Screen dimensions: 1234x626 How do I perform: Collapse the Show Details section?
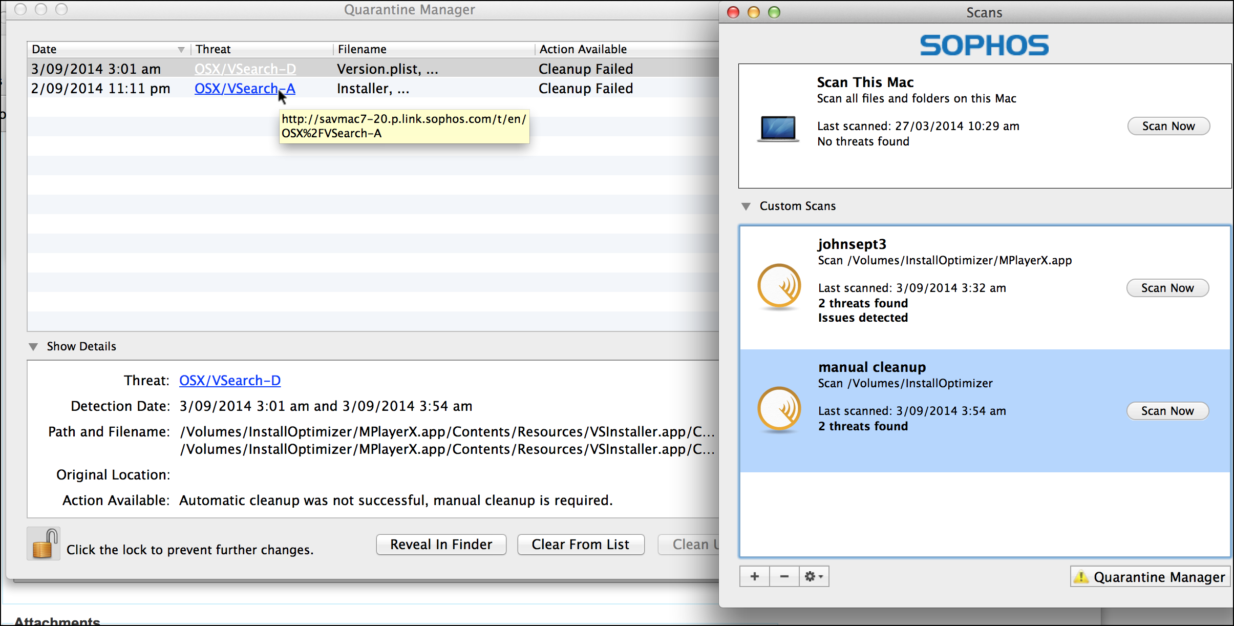pyautogui.click(x=33, y=347)
